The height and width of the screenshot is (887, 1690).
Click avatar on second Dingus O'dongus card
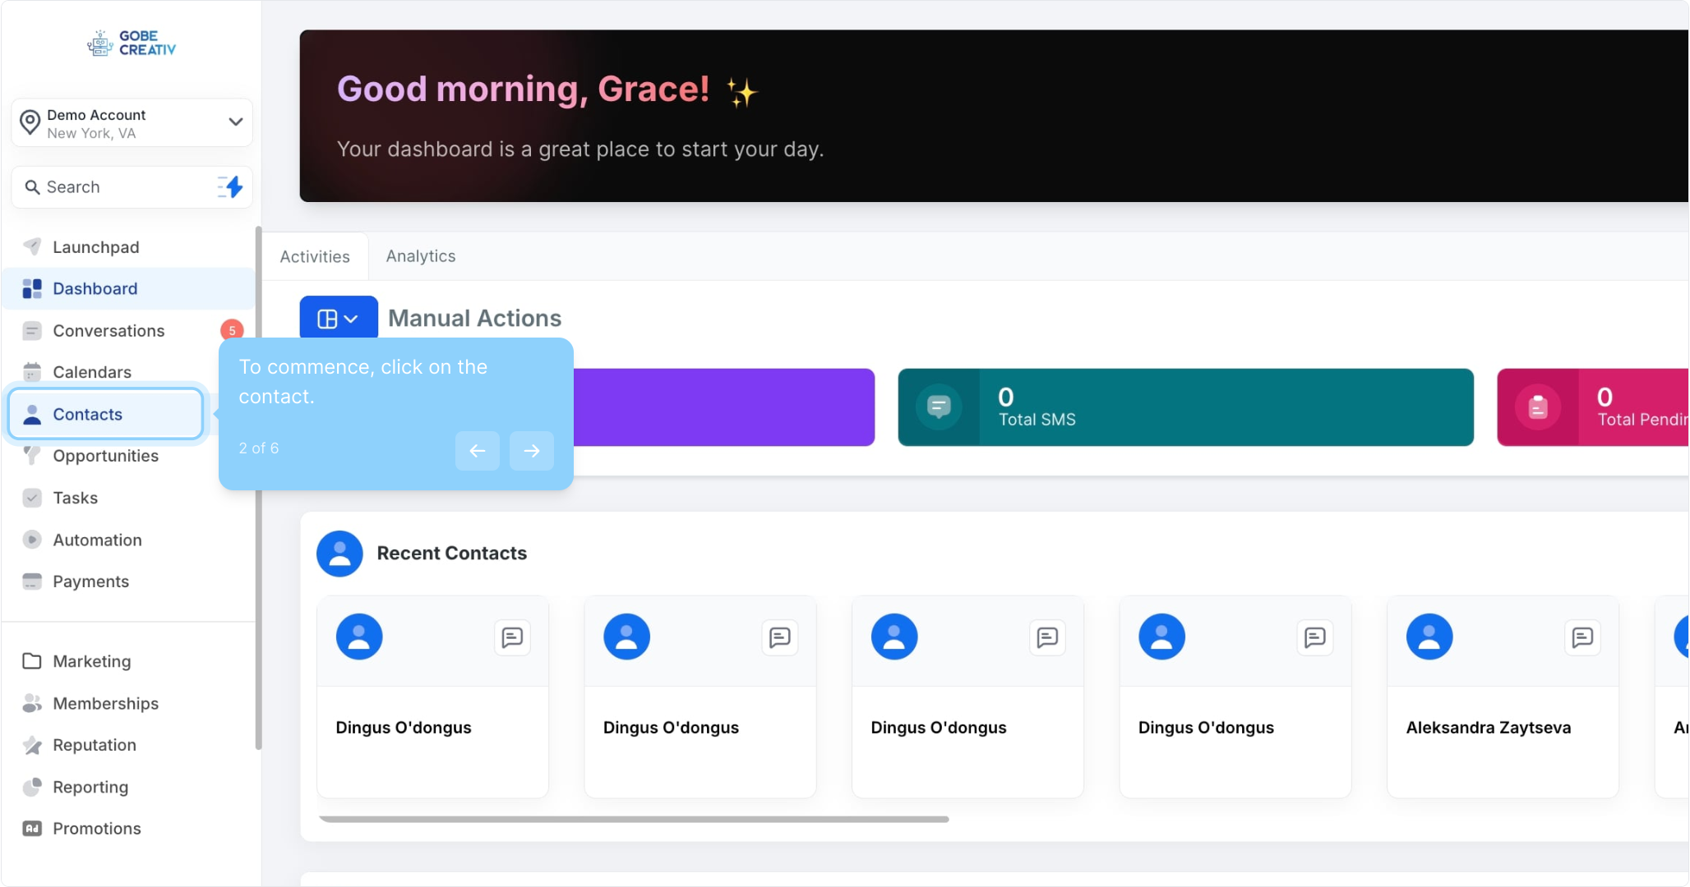pos(626,637)
